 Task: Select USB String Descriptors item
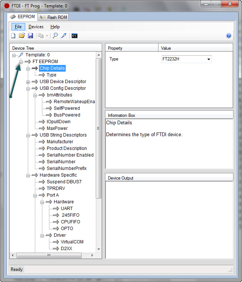click(x=63, y=135)
